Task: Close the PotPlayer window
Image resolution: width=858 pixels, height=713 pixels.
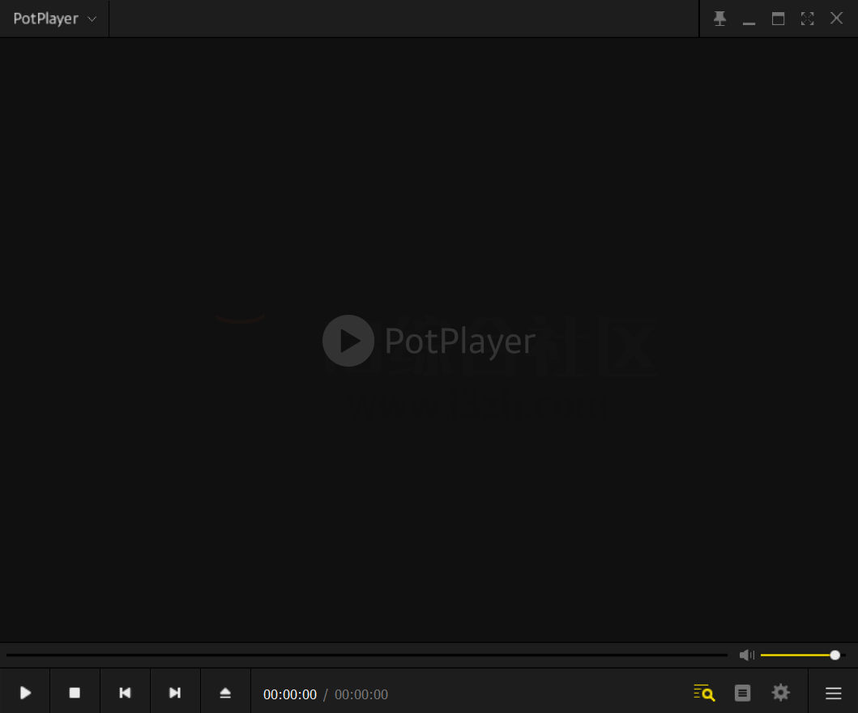Action: (x=836, y=18)
